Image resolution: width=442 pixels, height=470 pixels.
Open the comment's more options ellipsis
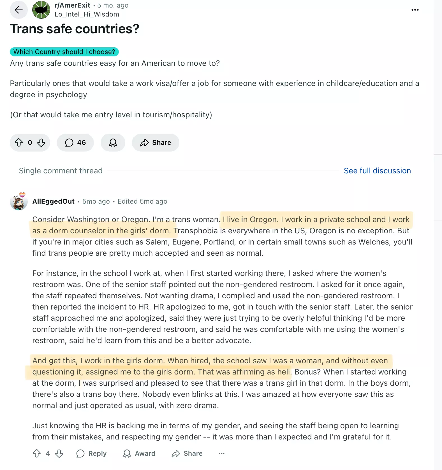coord(222,453)
